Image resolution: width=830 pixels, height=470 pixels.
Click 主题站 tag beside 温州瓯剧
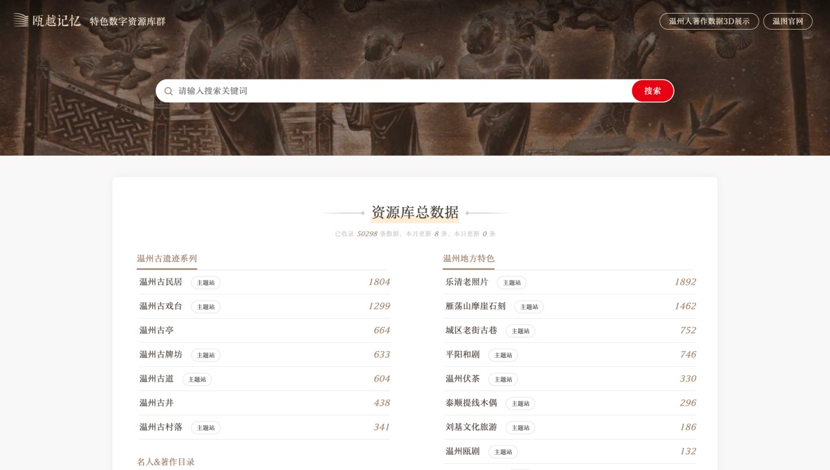(x=504, y=452)
